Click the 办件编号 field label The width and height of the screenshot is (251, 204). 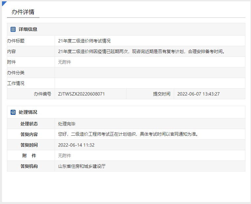click(x=42, y=94)
